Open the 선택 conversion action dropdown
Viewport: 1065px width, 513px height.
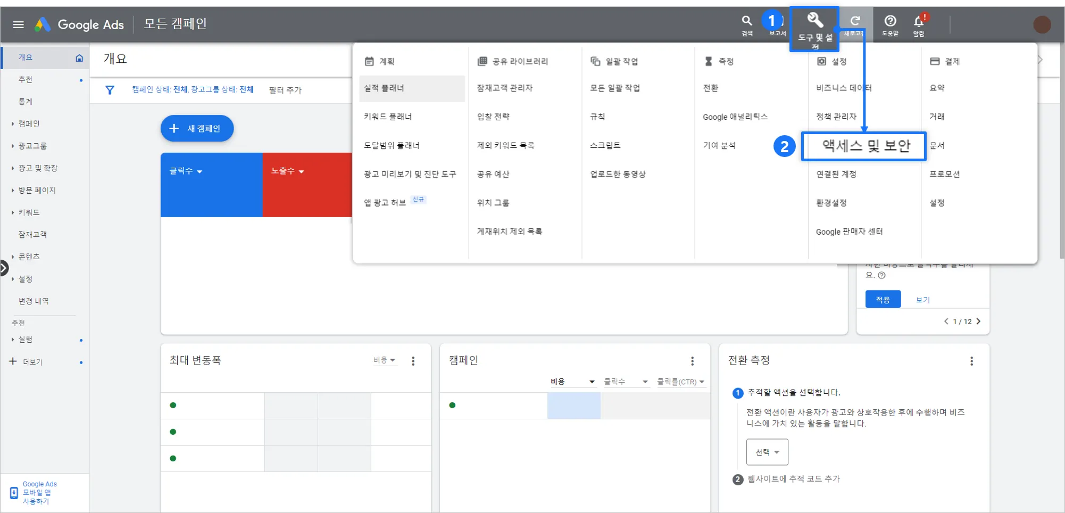[x=767, y=452]
